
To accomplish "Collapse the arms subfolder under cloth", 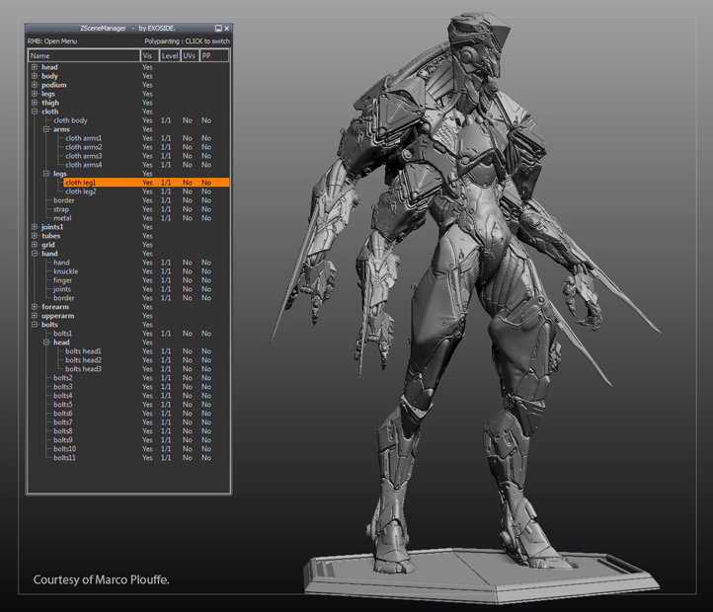I will pos(46,129).
